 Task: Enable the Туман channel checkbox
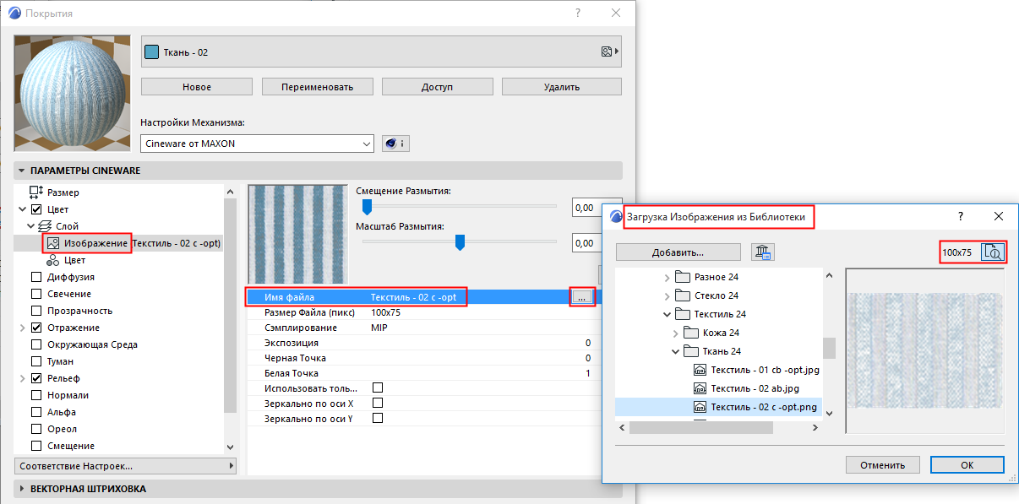click(36, 361)
